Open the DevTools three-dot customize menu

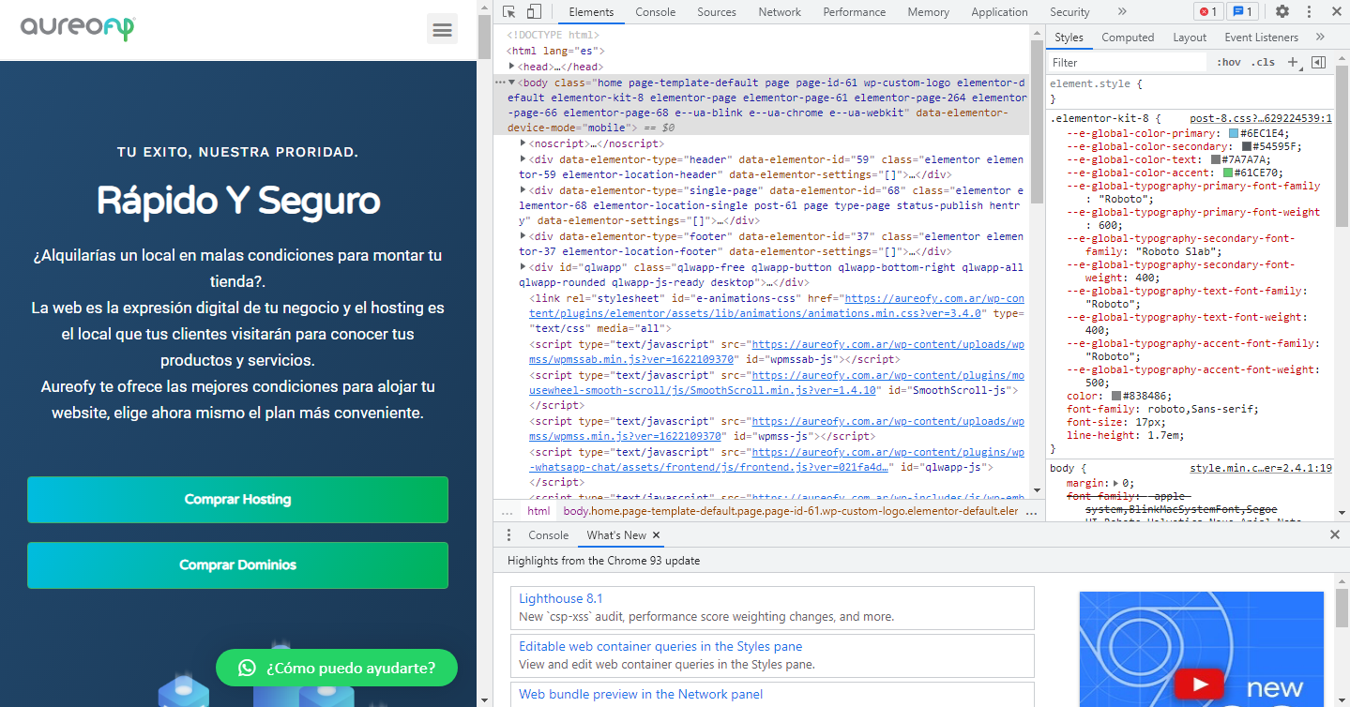pyautogui.click(x=1310, y=12)
